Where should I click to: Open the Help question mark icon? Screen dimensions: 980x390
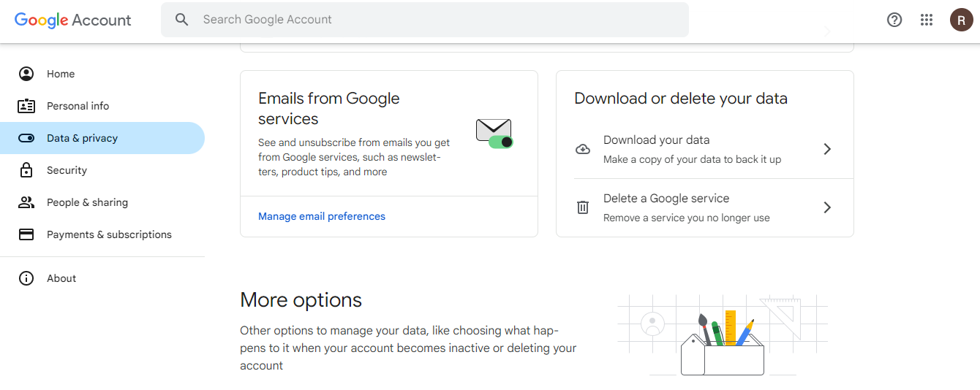pos(894,20)
